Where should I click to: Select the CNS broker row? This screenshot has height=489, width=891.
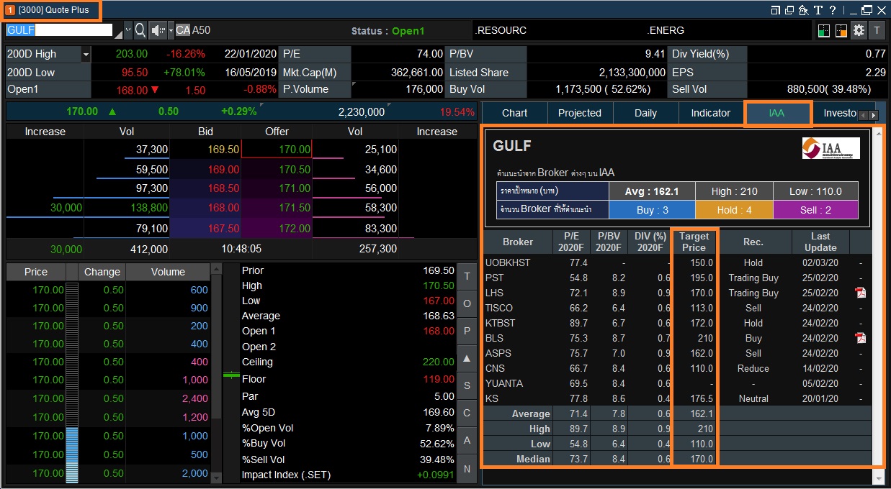coord(676,368)
